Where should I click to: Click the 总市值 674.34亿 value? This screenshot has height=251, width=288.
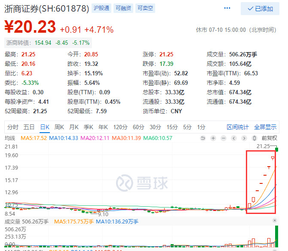(240, 92)
